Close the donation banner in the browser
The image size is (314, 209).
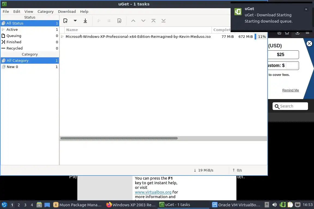309,43
